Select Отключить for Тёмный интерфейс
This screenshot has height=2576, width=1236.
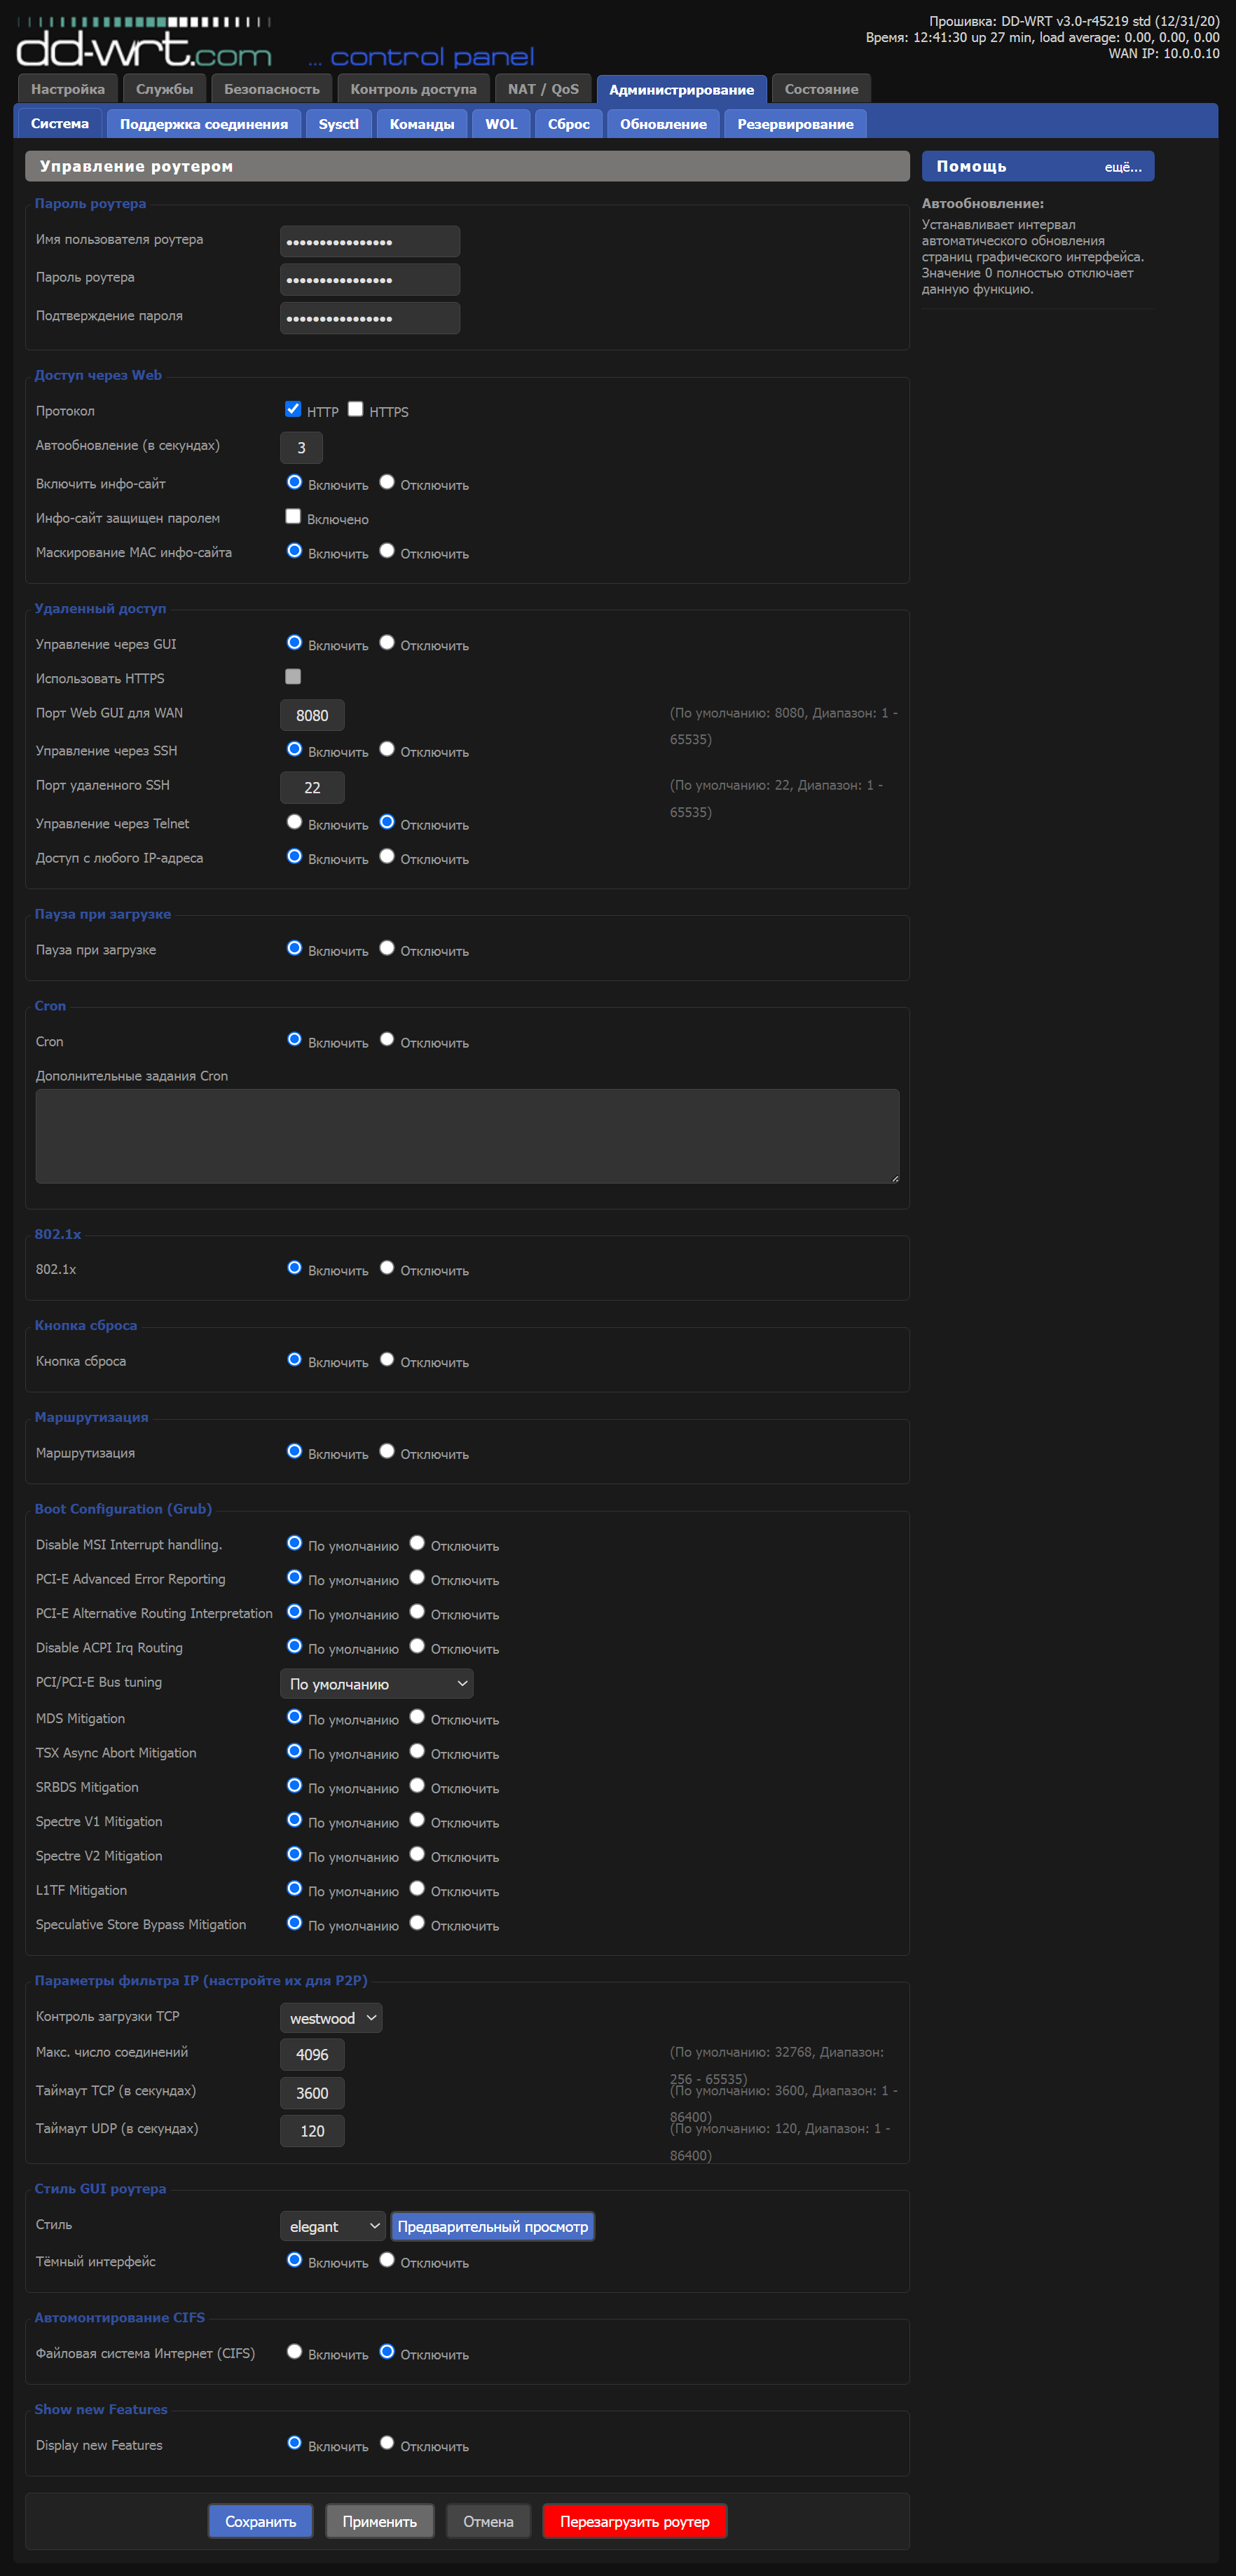click(x=387, y=2260)
